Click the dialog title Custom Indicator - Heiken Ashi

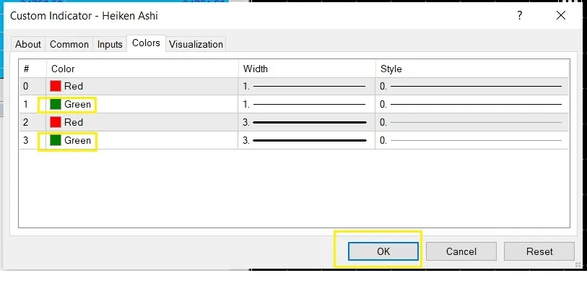[84, 16]
